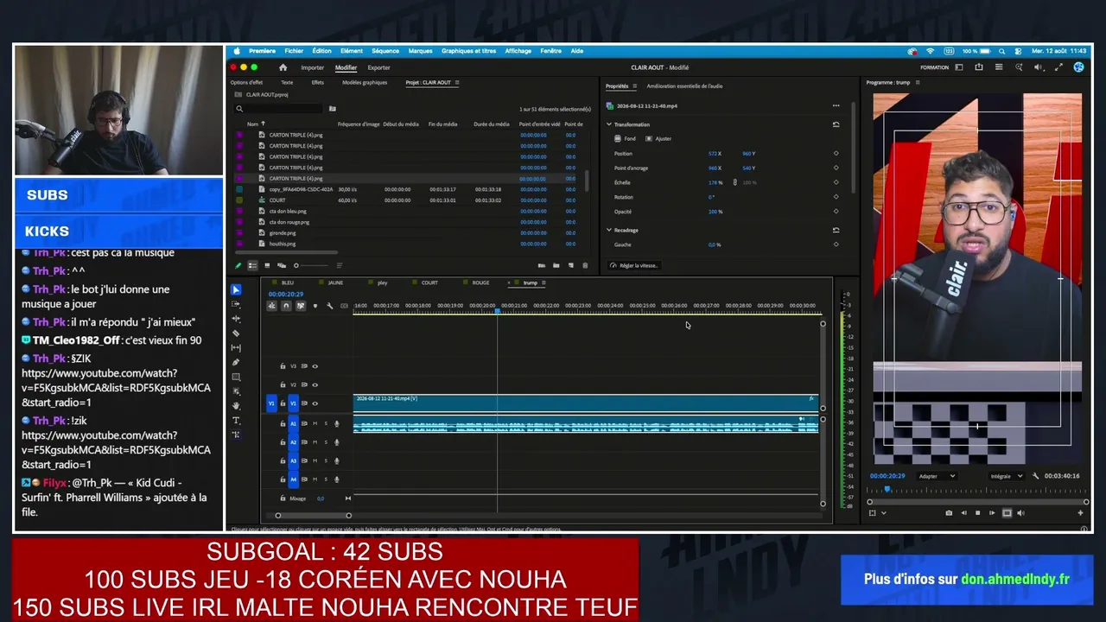Select the Ripple Edit tool

pyautogui.click(x=236, y=319)
